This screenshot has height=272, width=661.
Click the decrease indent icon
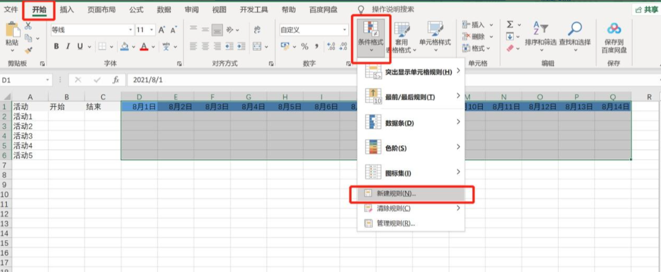[x=229, y=46]
